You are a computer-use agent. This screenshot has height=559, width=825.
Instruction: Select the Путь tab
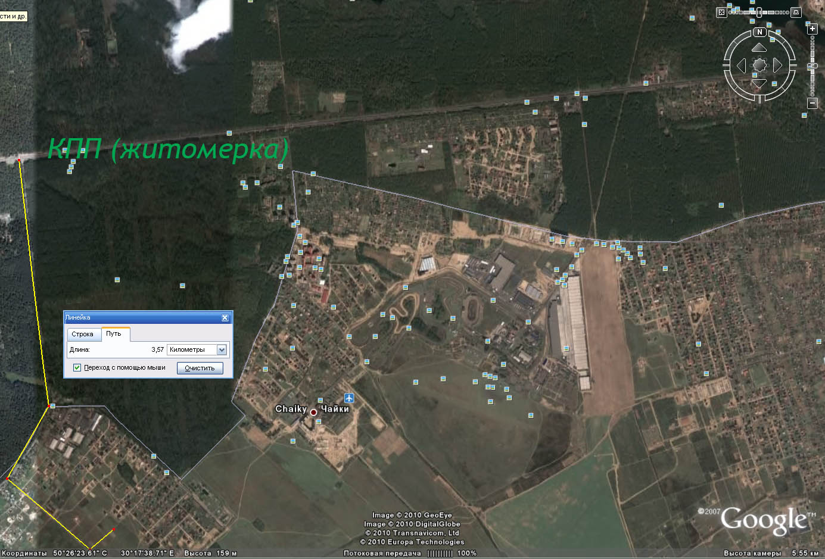[x=114, y=333]
